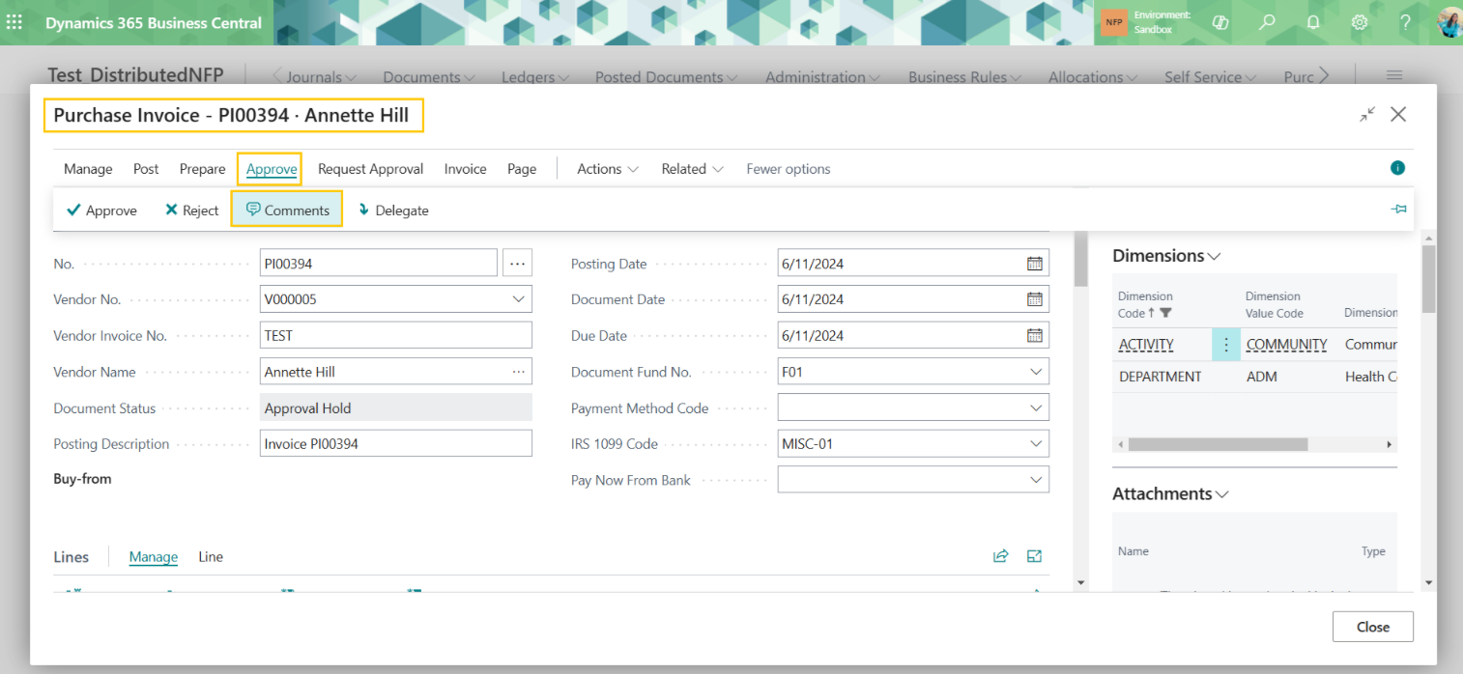Open Document Fund No. dropdown

pos(1036,372)
